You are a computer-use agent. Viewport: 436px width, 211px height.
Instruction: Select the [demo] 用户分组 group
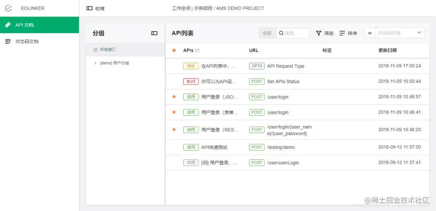[114, 63]
